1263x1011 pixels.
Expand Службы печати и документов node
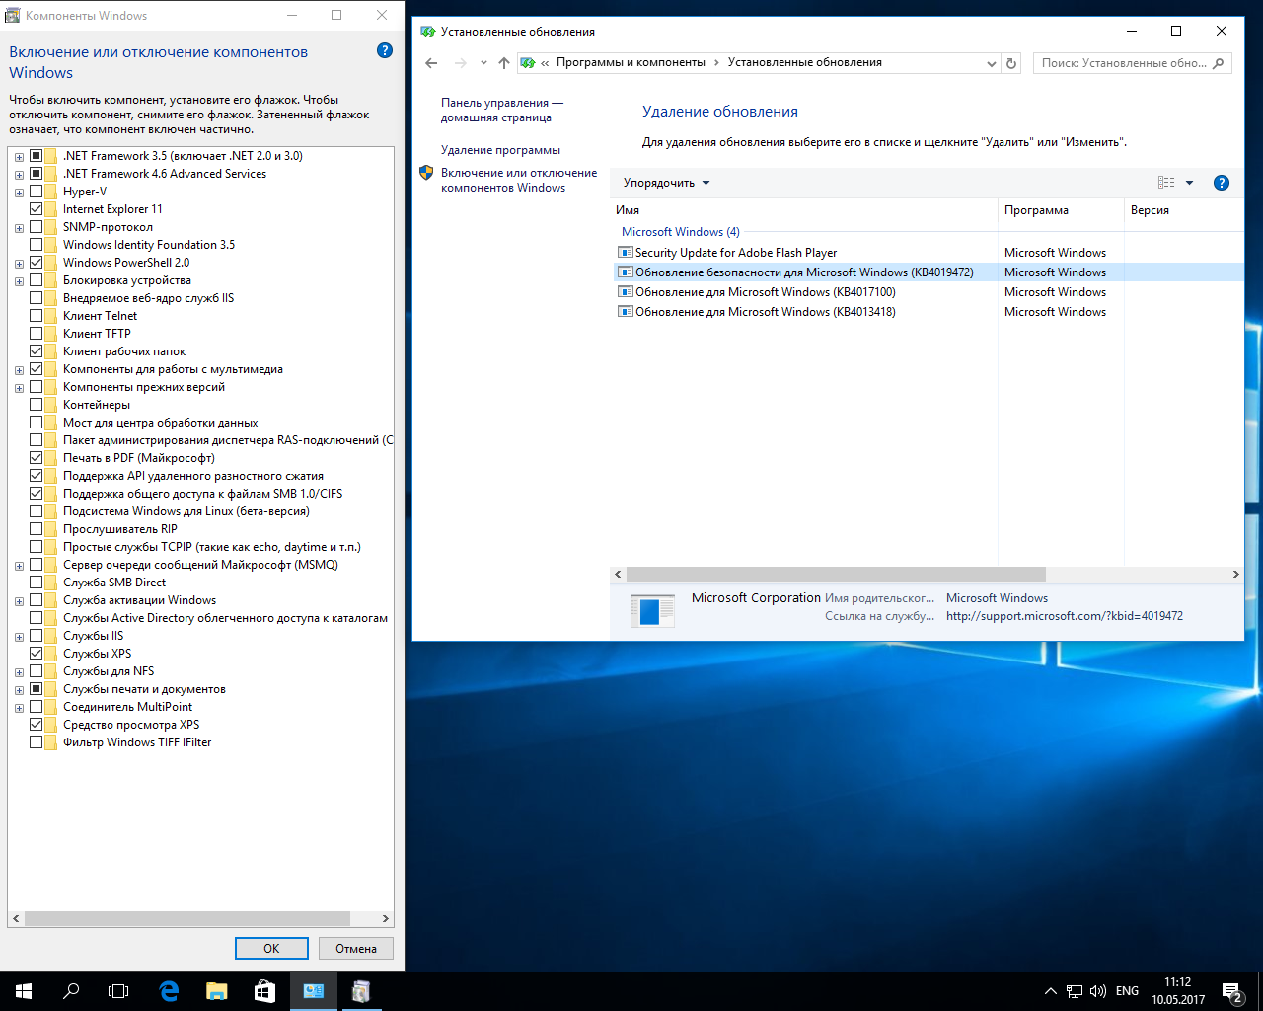(19, 690)
